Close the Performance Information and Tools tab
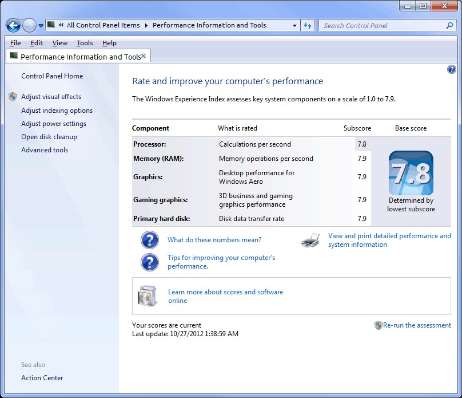The image size is (462, 398). [144, 56]
